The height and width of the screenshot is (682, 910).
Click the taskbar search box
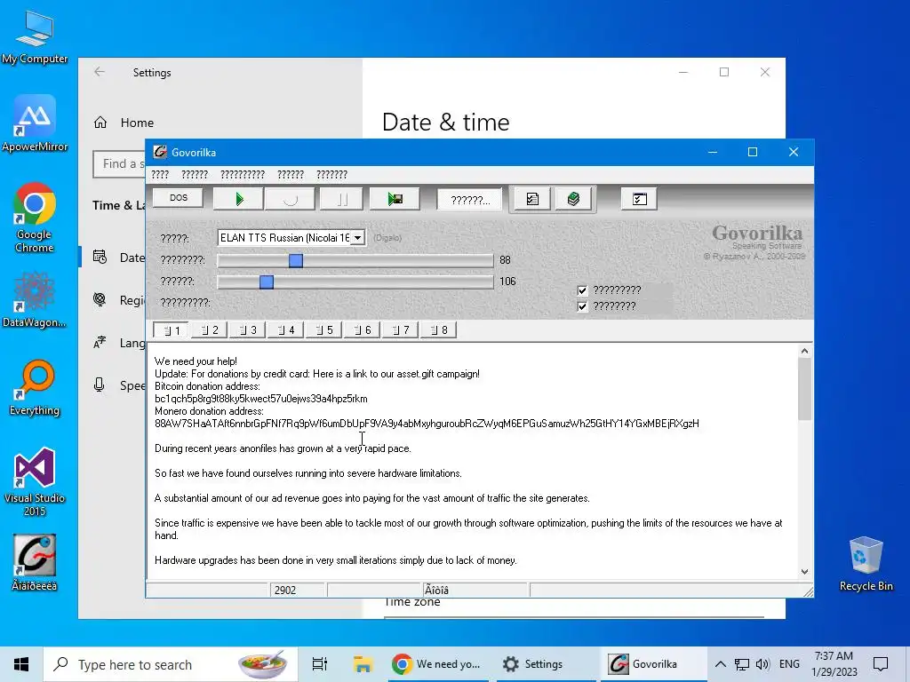click(x=171, y=664)
